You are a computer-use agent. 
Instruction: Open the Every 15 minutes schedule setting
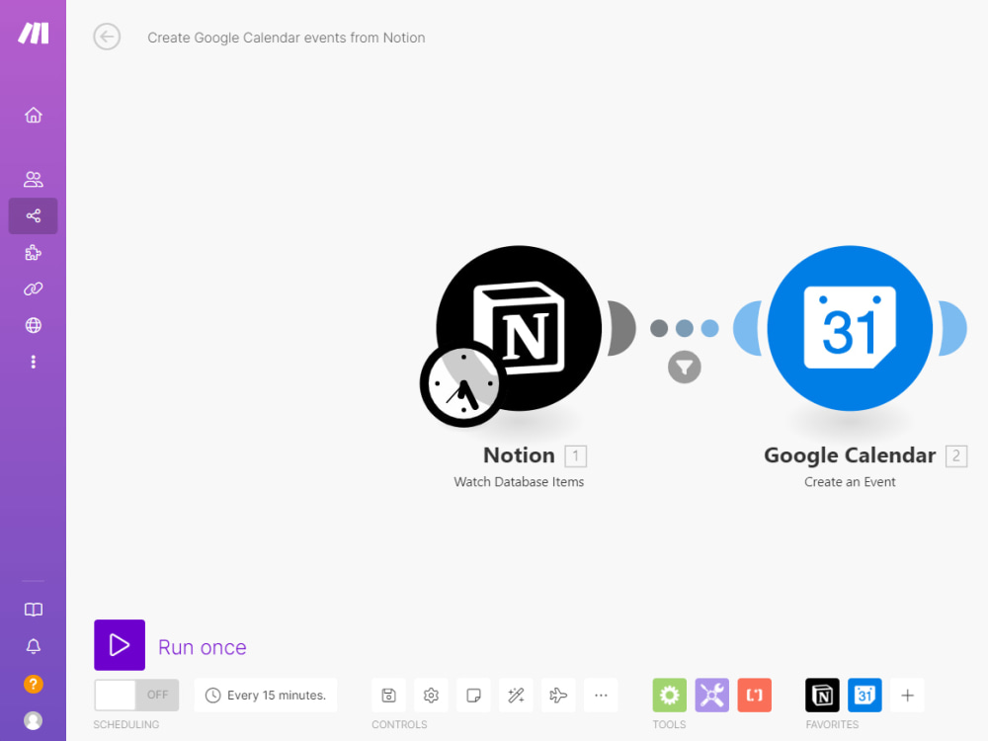(266, 695)
